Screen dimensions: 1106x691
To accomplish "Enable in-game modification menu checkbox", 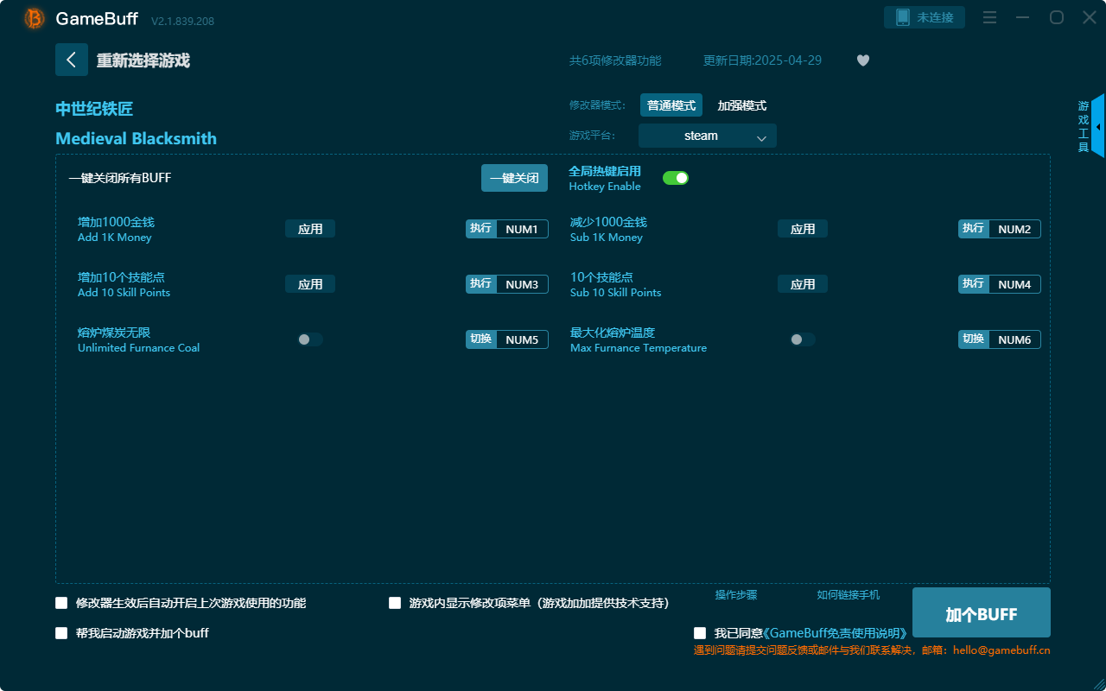I will tap(395, 602).
